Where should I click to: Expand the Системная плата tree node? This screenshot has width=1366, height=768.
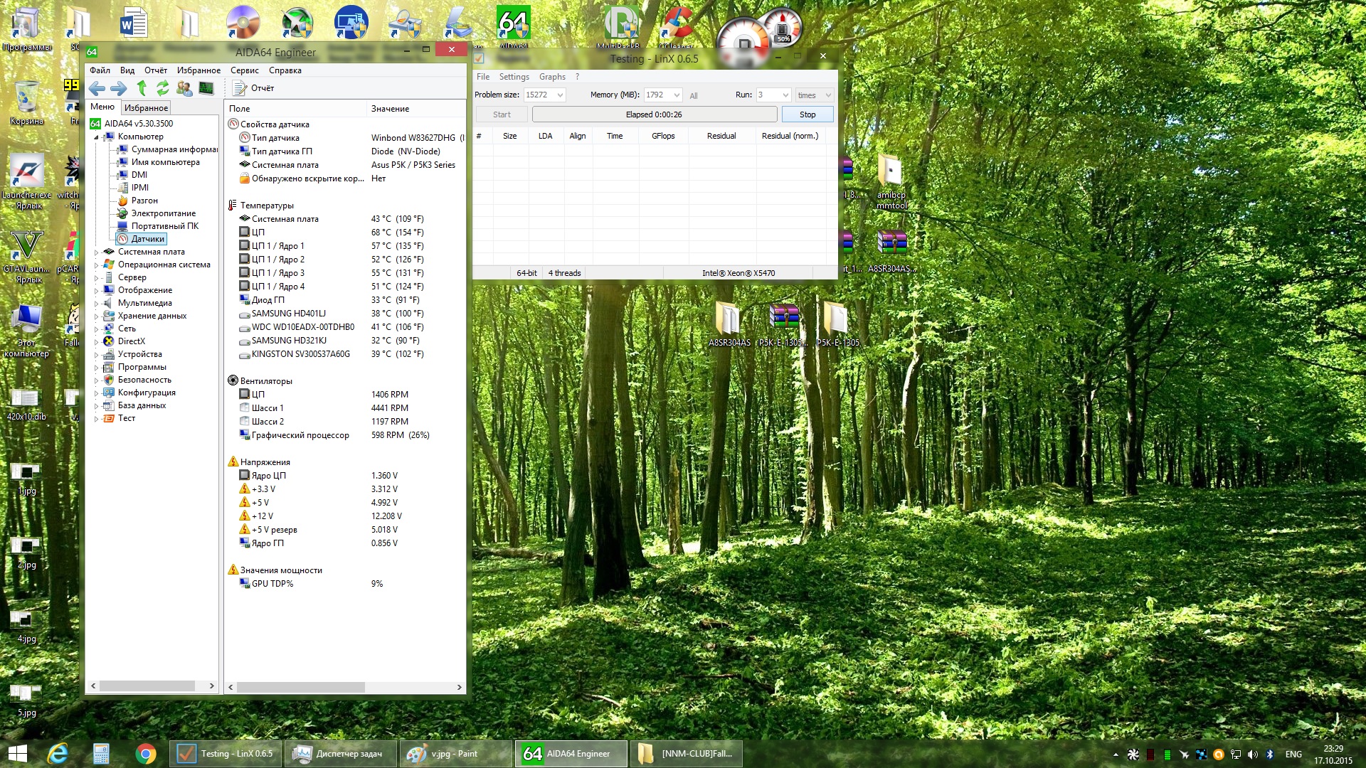coord(97,252)
